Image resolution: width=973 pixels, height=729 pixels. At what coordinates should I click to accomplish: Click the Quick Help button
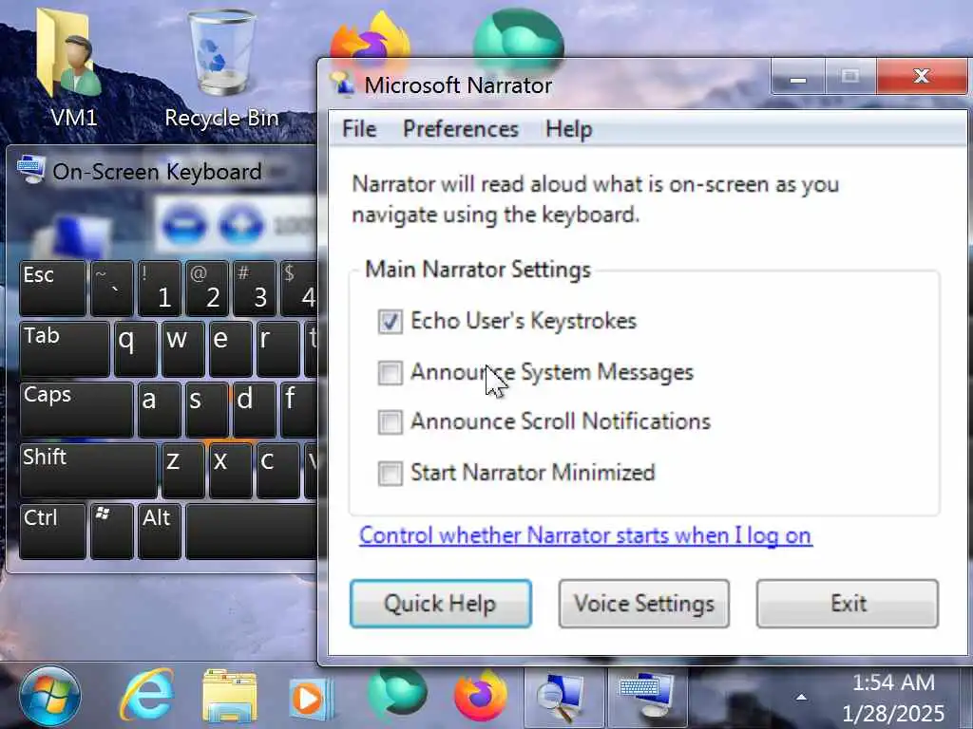point(441,604)
